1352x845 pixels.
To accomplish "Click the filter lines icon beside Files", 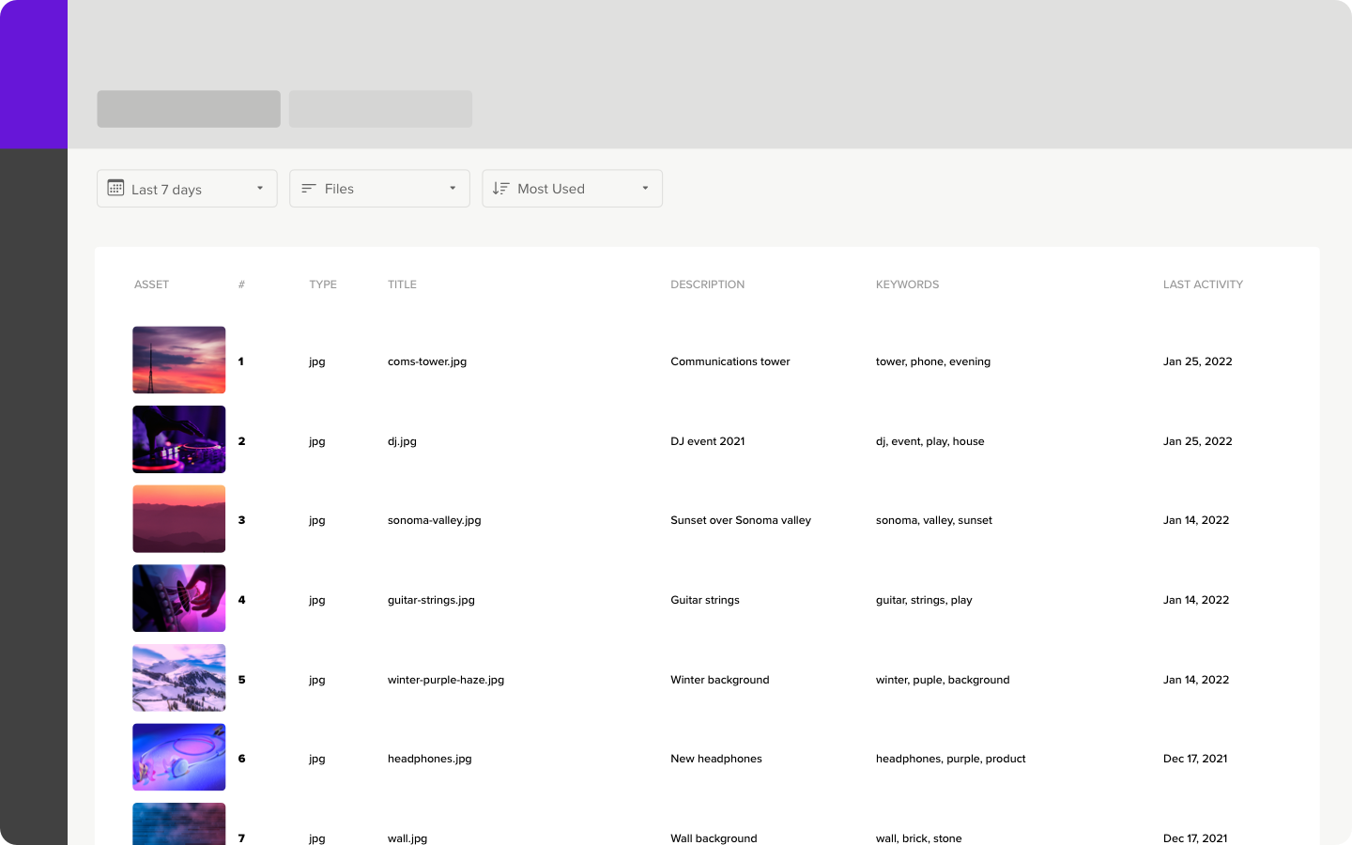I will click(x=309, y=189).
